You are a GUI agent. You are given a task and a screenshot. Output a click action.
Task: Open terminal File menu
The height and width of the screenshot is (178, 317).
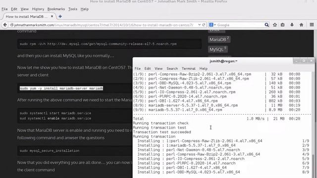coord(138,69)
